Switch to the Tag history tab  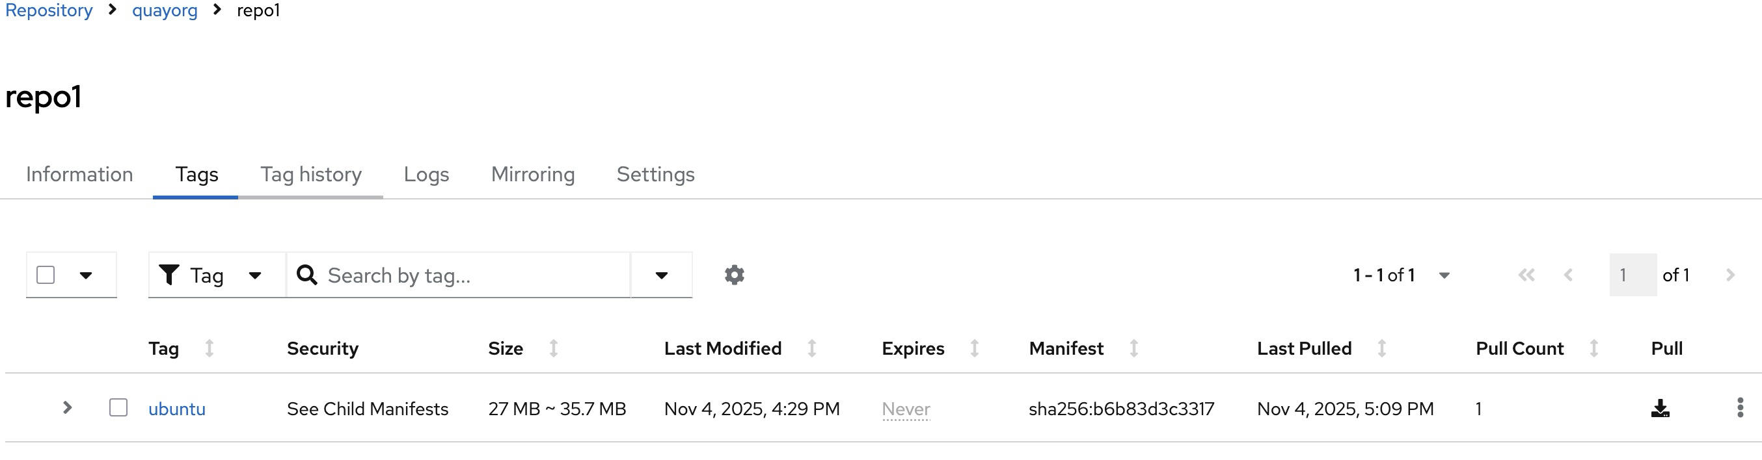[x=310, y=174]
